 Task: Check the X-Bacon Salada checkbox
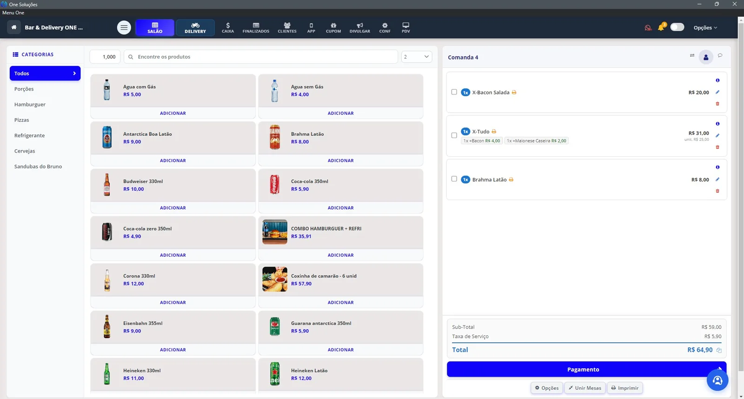tap(454, 92)
